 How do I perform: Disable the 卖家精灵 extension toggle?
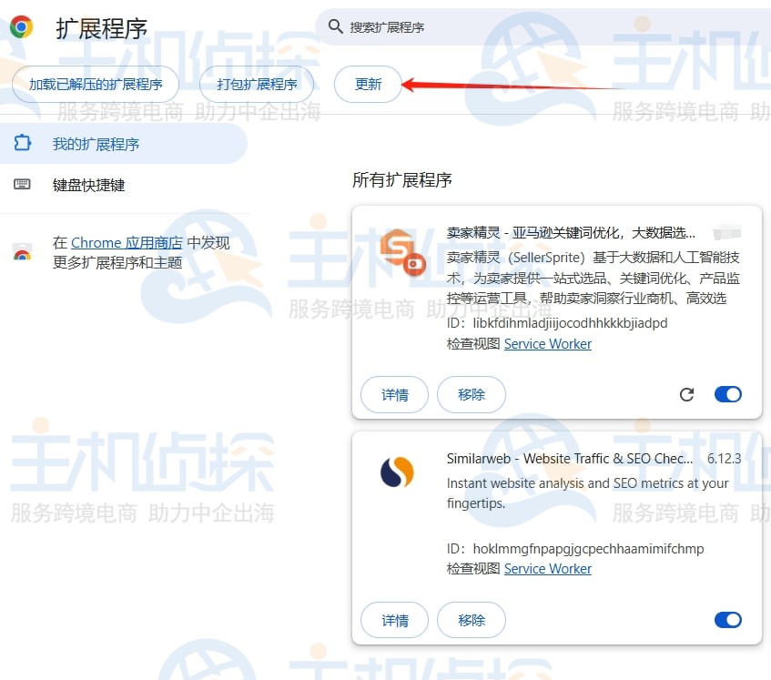coord(727,394)
